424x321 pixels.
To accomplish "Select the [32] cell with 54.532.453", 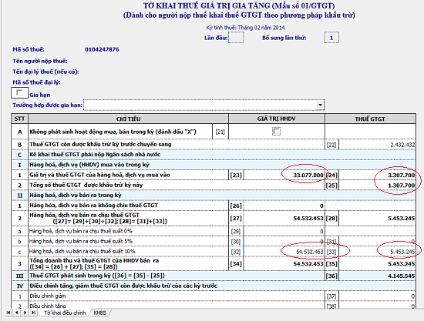I will pos(284,252).
